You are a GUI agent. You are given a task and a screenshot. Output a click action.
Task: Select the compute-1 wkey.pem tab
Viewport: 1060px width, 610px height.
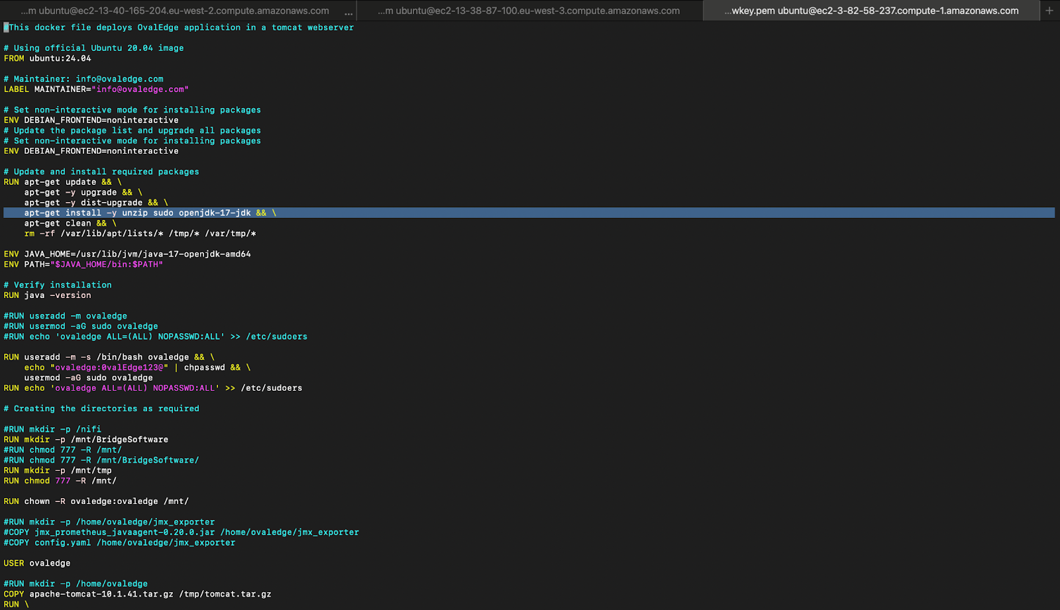tap(871, 11)
